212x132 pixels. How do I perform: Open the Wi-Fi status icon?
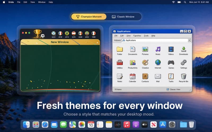point(173,2)
